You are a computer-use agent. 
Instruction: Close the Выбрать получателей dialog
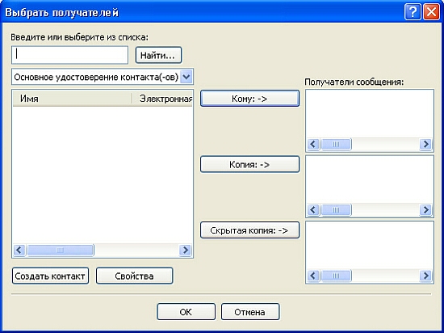(x=431, y=12)
